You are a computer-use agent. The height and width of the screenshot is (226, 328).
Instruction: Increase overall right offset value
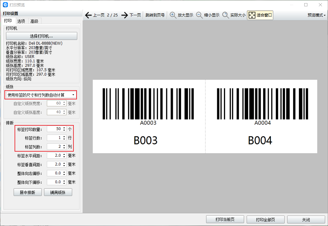pyautogui.click(x=64, y=172)
